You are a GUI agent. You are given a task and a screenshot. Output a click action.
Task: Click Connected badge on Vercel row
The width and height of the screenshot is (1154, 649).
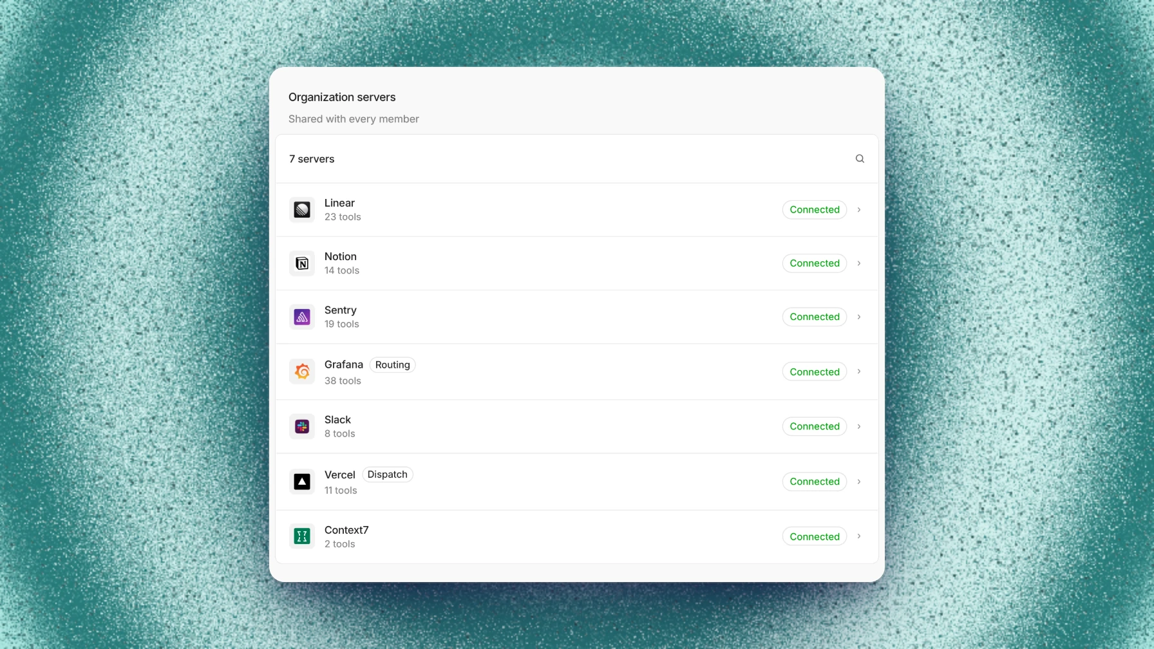(x=815, y=482)
